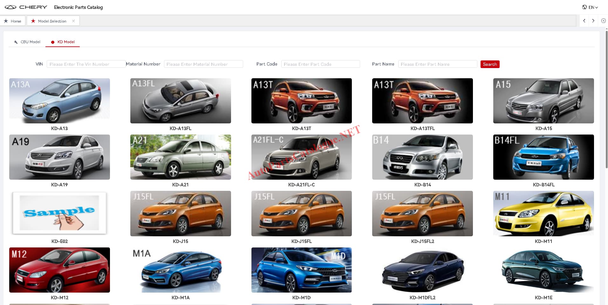
Task: Open the KD-A19 model thumbnail
Action: click(x=59, y=157)
